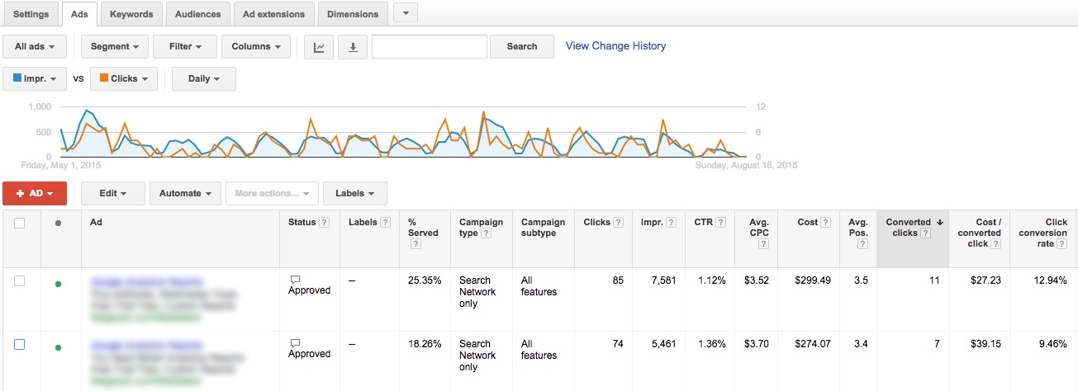
Task: Check the second ad row checkbox
Action: 20,345
